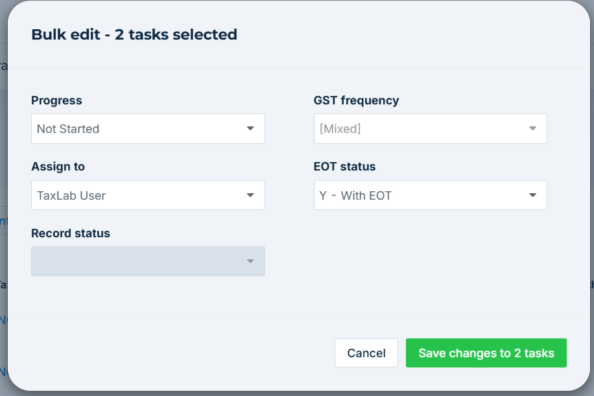Click the EOT status dropdown arrow

pos(532,195)
